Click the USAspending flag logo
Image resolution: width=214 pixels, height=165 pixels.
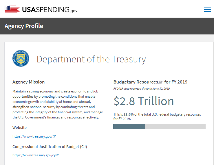pyautogui.click(x=12, y=9)
